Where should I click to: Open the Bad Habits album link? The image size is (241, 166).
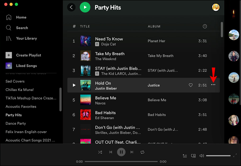[157, 114]
